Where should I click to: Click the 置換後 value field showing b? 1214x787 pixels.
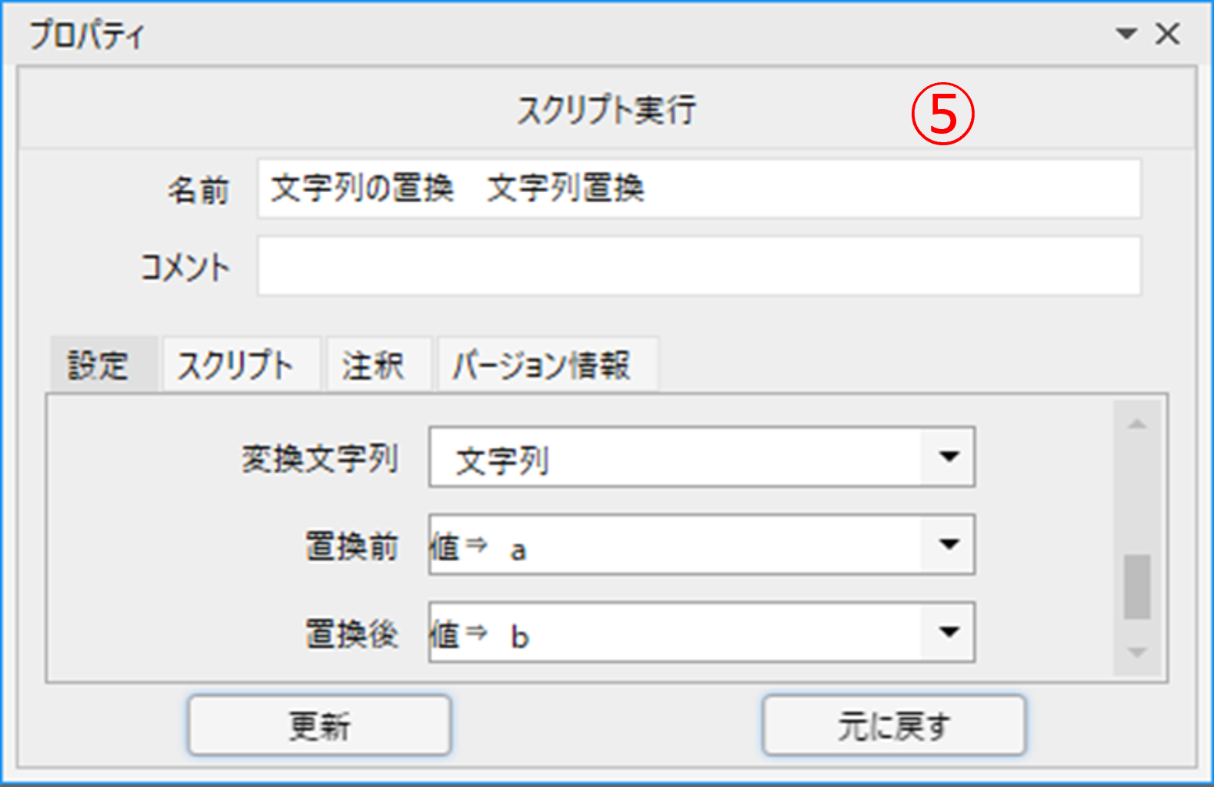(675, 632)
